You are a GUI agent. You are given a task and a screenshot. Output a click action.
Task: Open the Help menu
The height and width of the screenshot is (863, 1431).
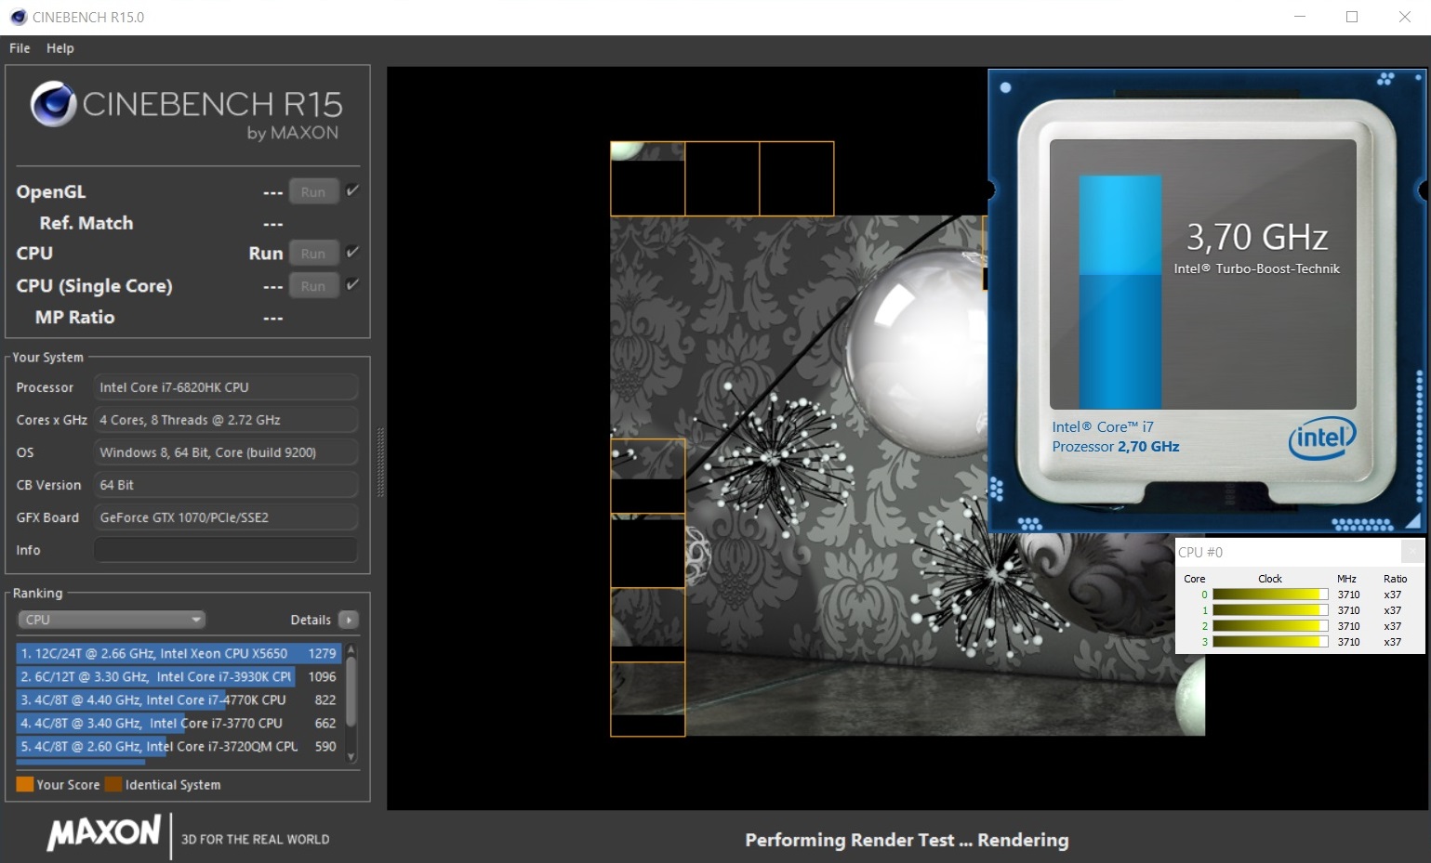pos(60,48)
